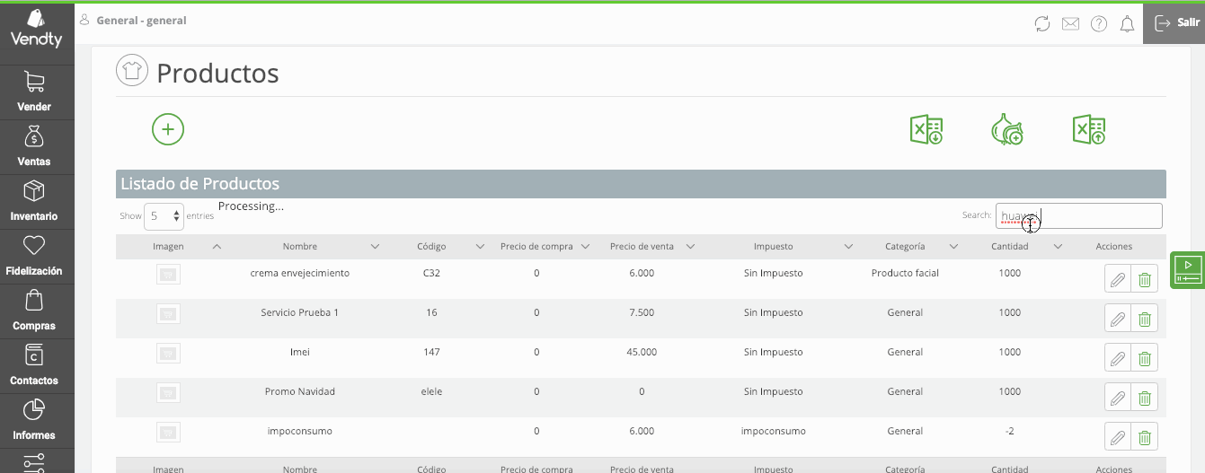Viewport: 1205px width, 473px height.
Task: Edit the Servicio Prueba 1 product
Action: click(x=1117, y=319)
